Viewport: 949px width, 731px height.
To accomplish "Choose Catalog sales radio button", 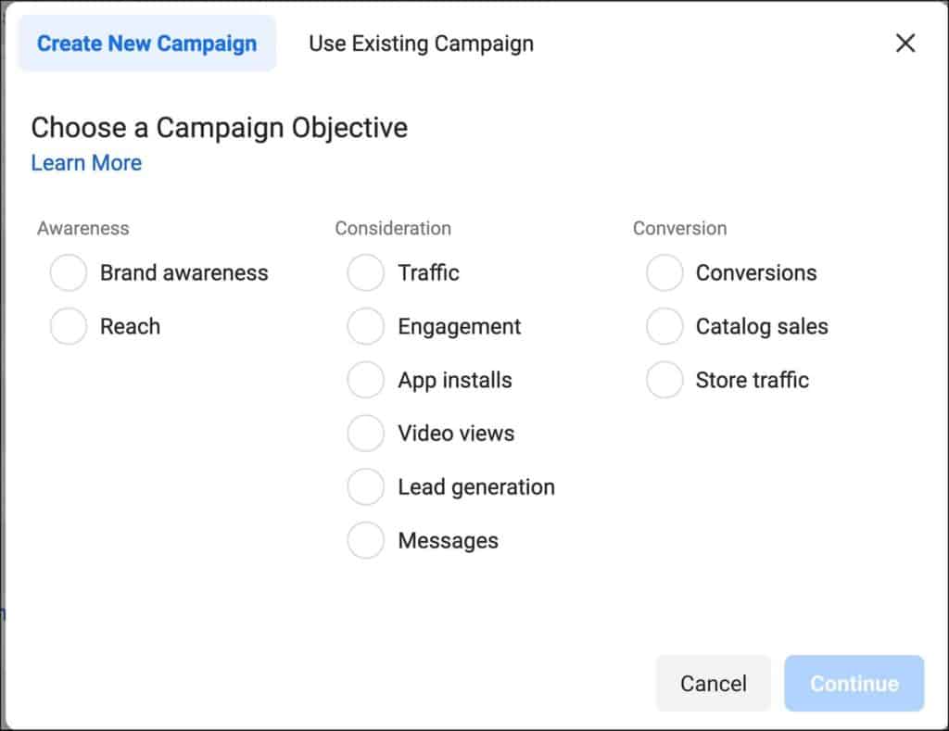I will [664, 327].
